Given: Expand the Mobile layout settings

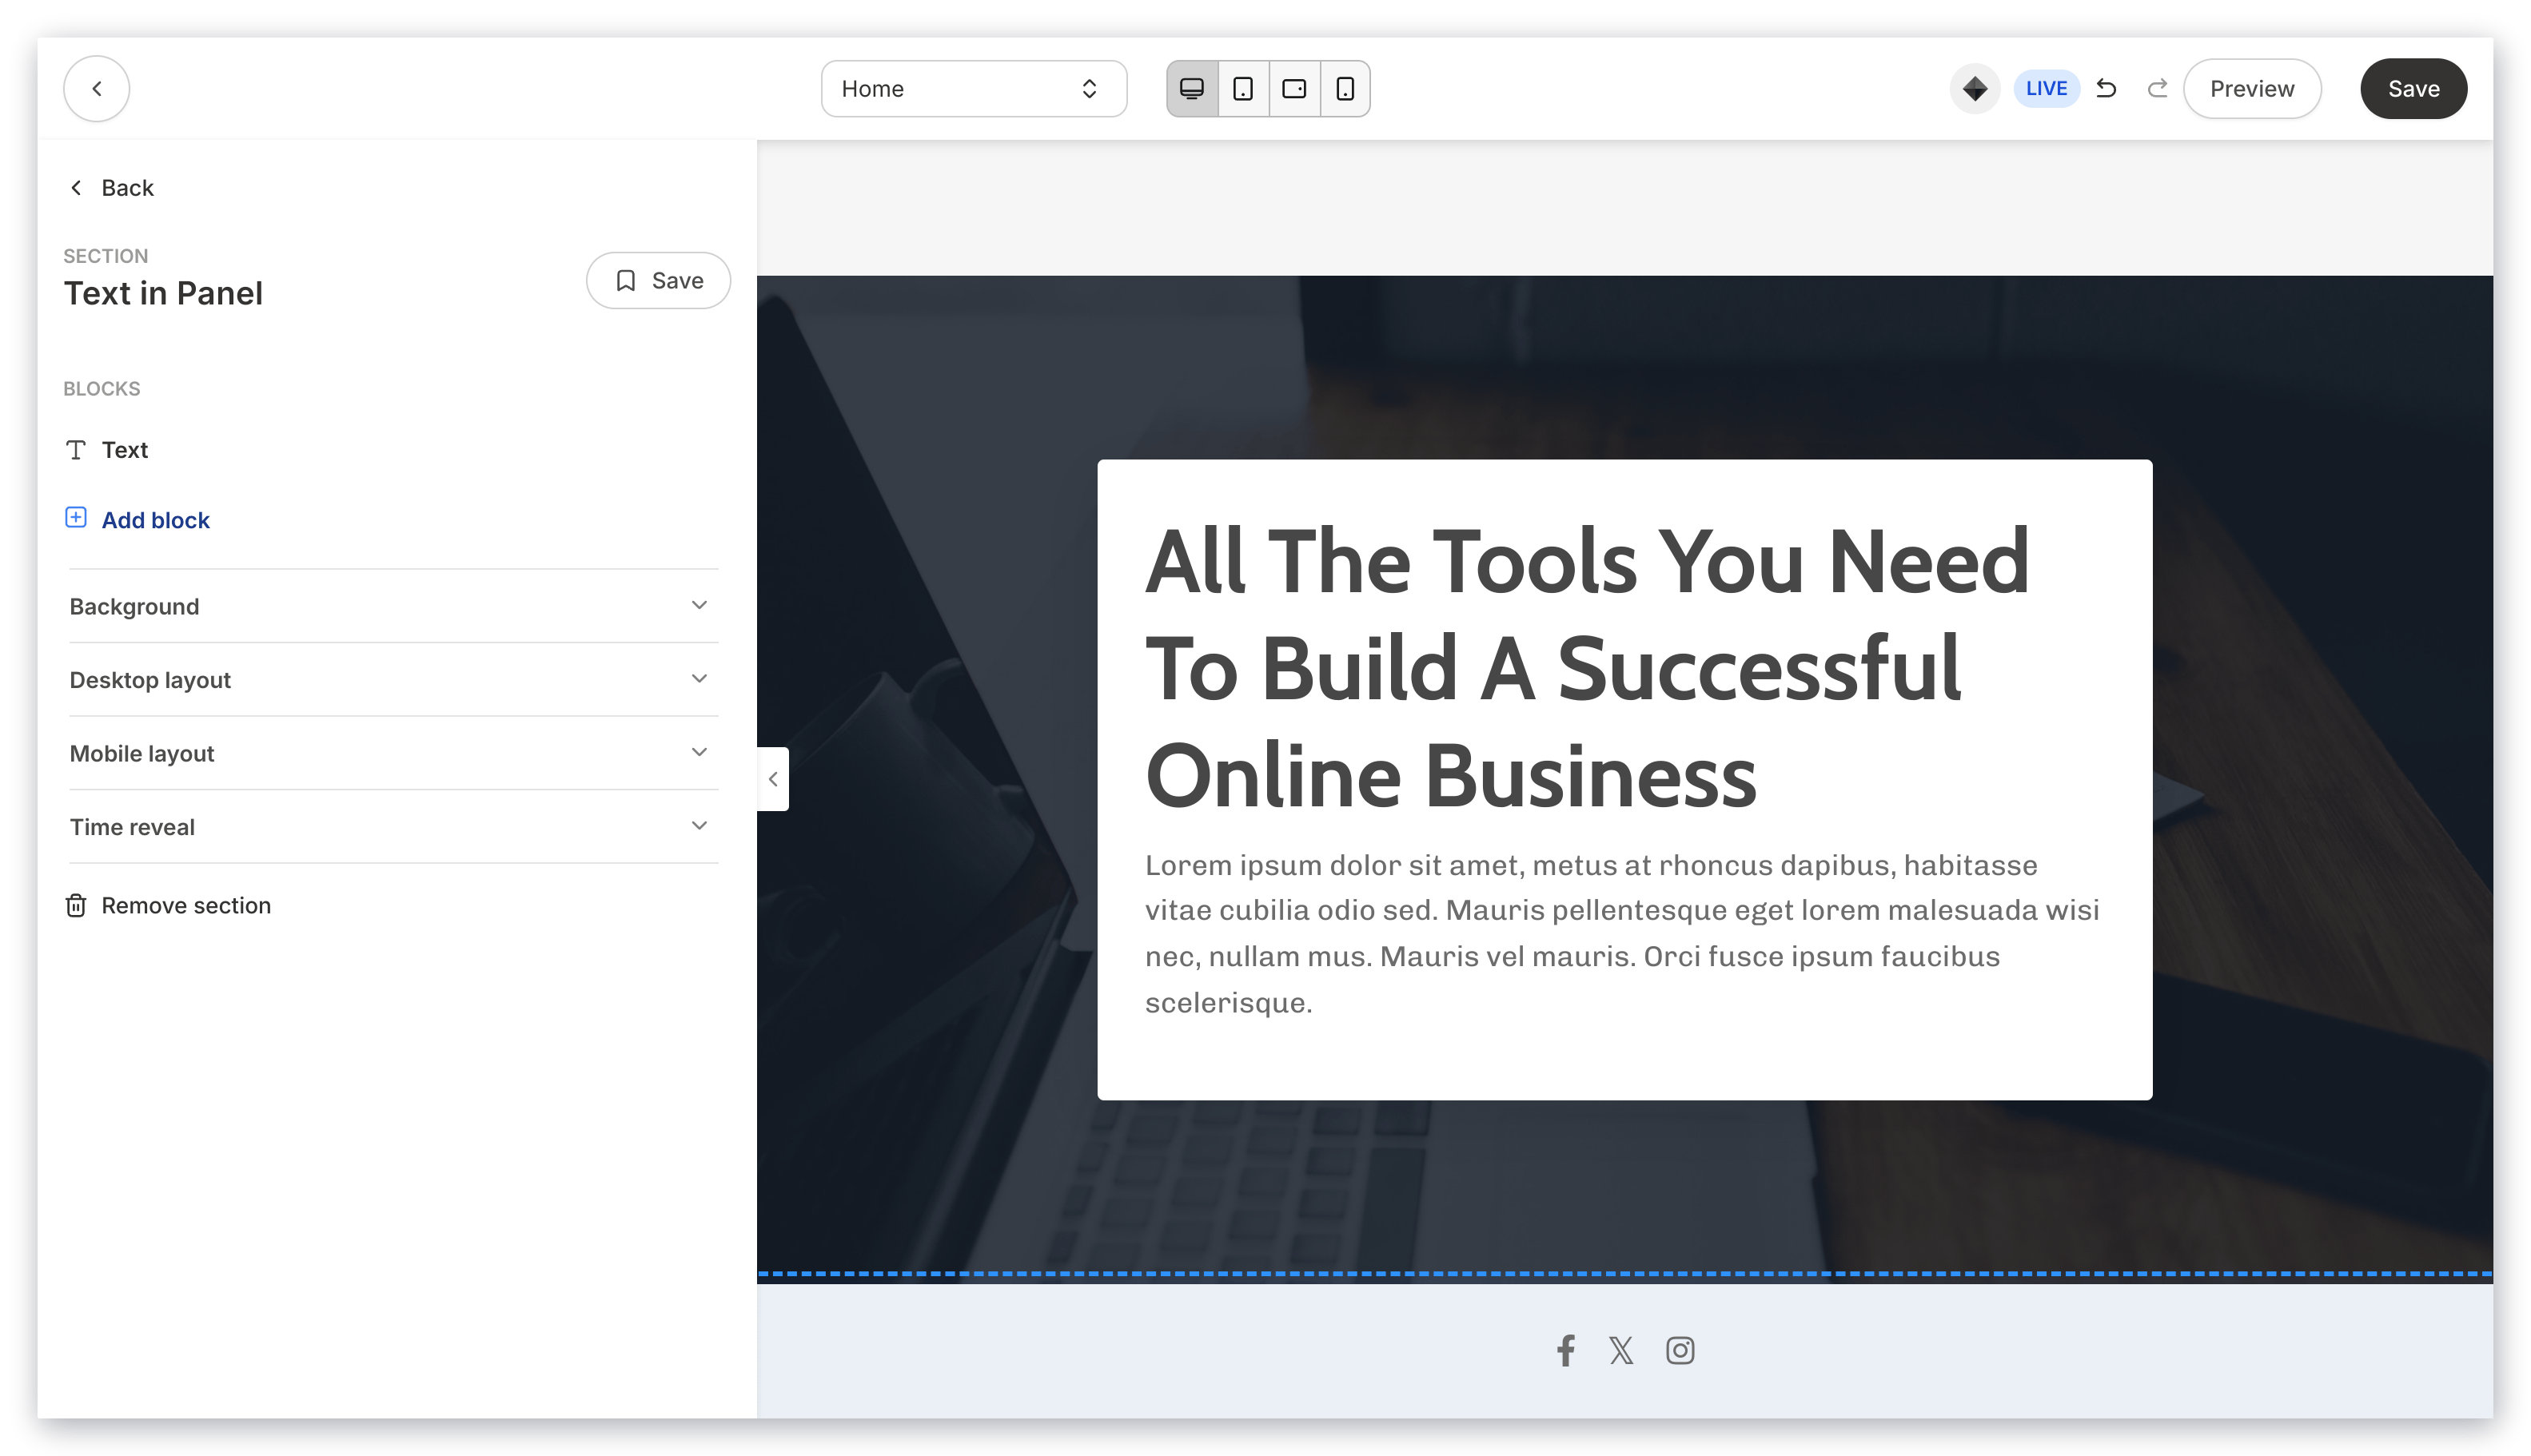Looking at the screenshot, I should pos(393,752).
